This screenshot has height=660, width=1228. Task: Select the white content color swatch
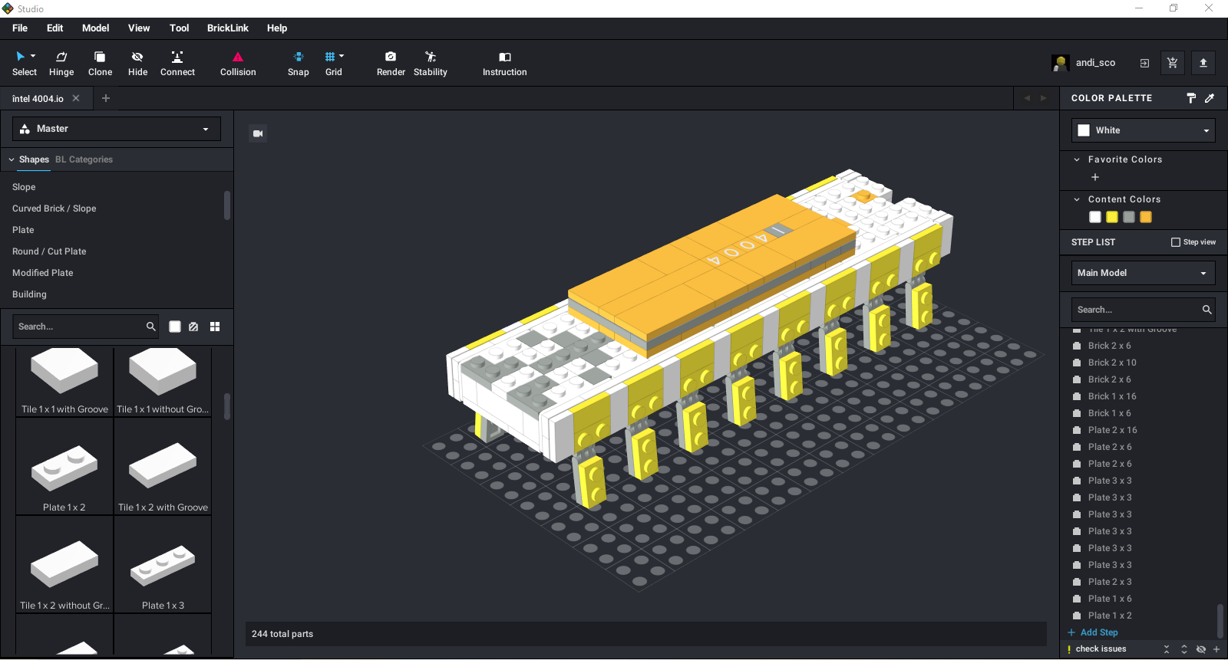click(x=1095, y=217)
